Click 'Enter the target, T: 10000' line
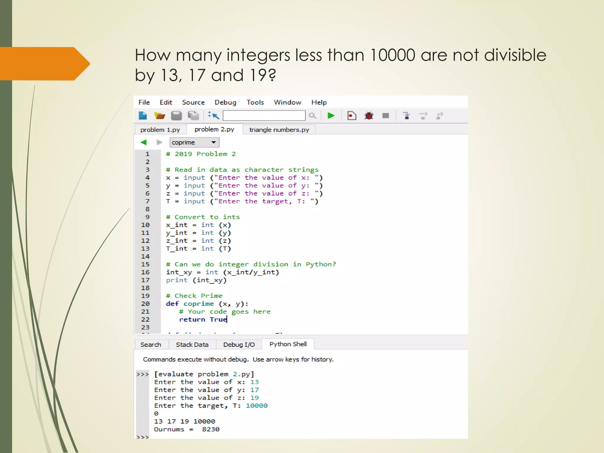Viewport: 604px width, 453px height. tap(211, 406)
